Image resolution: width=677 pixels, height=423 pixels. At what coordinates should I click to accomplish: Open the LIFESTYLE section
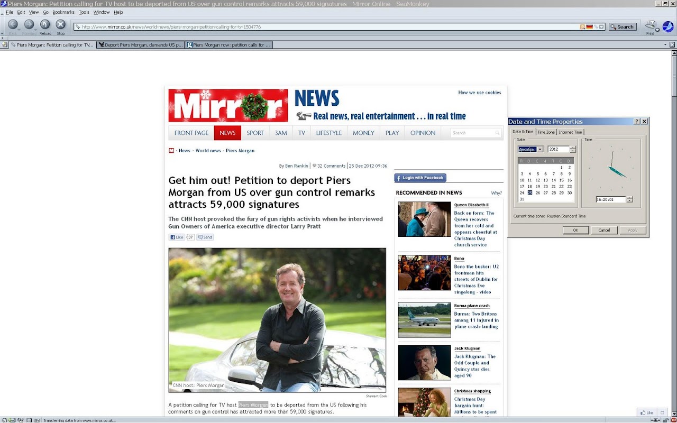coord(329,133)
